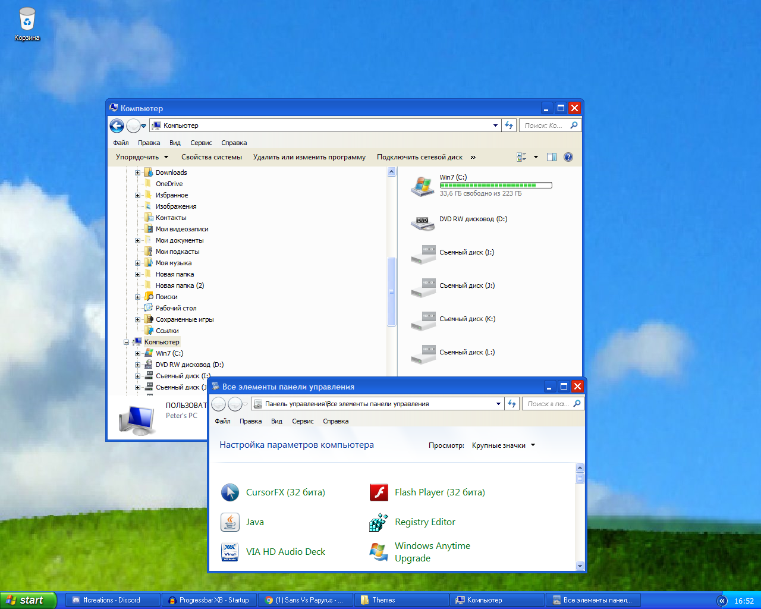Screen dimensions: 761x609
Task: Click the Help question-mark icon in Explorer toolbar
Action: 568,156
